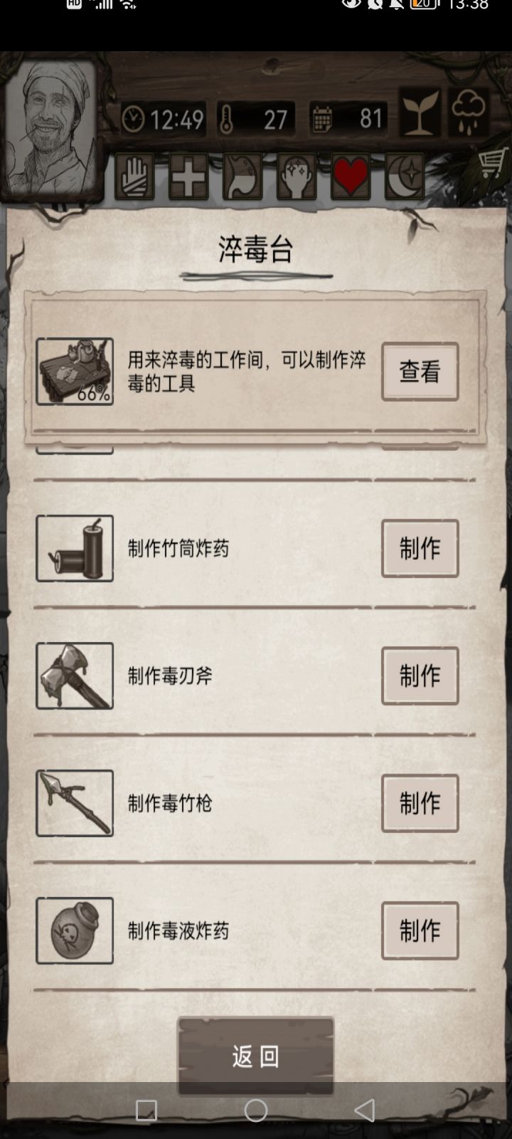Viewport: 512px width, 1139px height.
Task: Click 制作 next to 制作毒刃斧
Action: coord(420,676)
